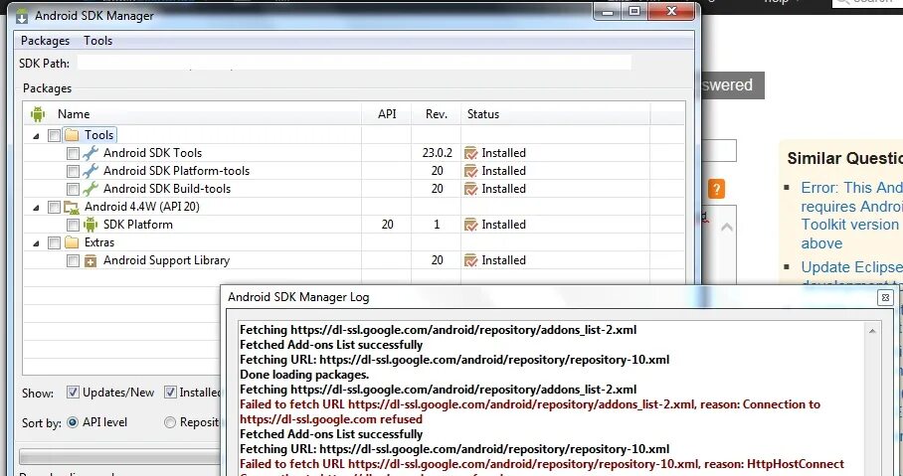Click Installed status icon for SDK Platform
The width and height of the screenshot is (903, 476).
coord(470,225)
